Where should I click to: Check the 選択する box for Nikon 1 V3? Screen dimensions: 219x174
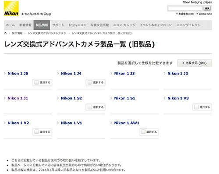point(196,107)
